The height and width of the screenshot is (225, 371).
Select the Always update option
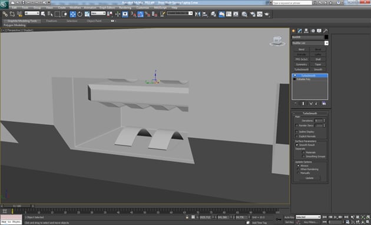click(298, 166)
